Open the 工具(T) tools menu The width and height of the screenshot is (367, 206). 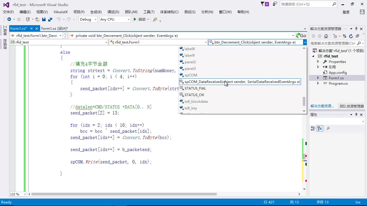[x=149, y=12]
